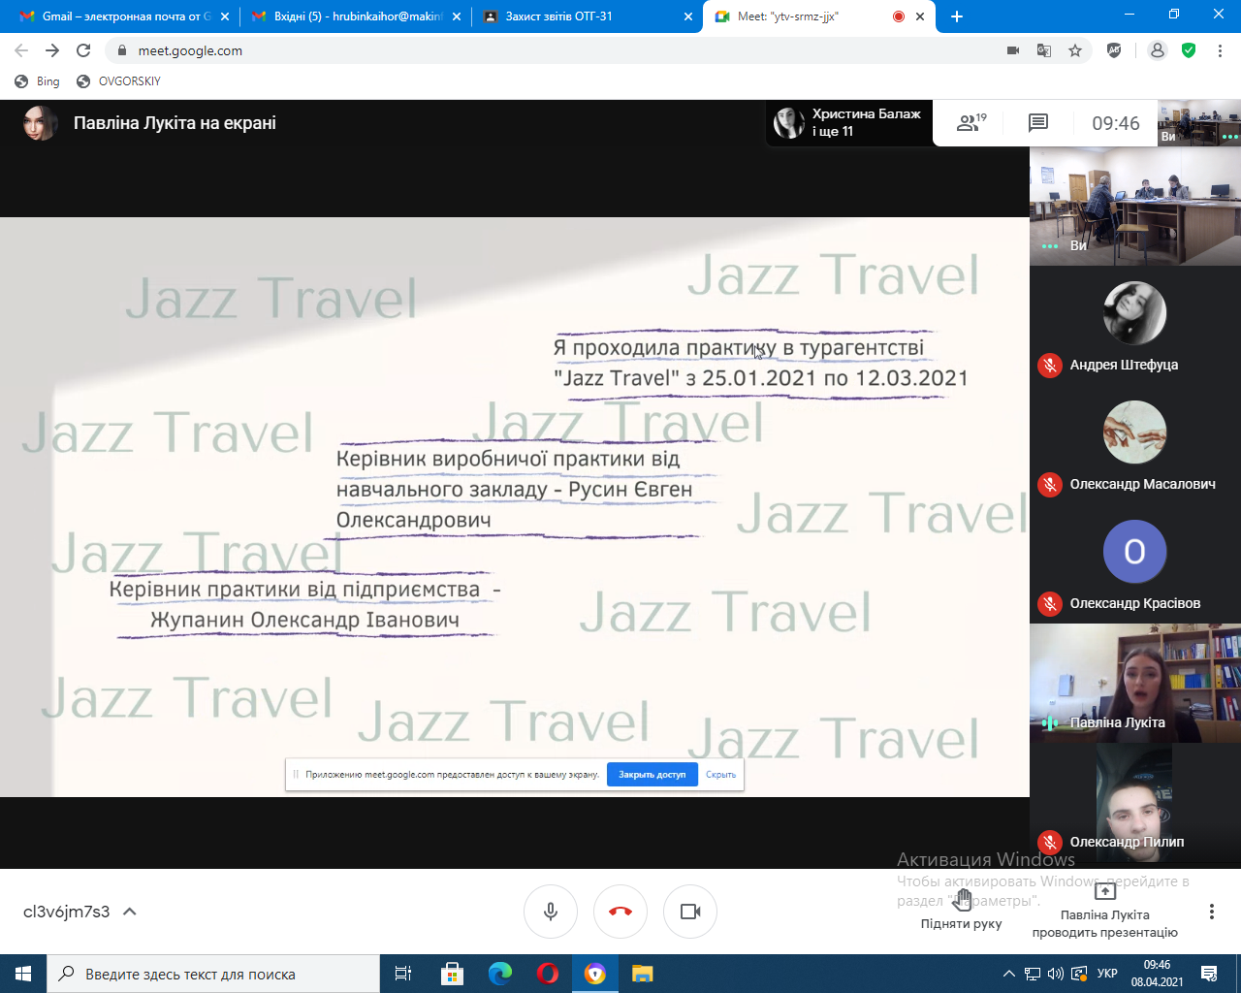Close the Вхідні (5) tab
This screenshot has height=993, width=1241.
(458, 16)
